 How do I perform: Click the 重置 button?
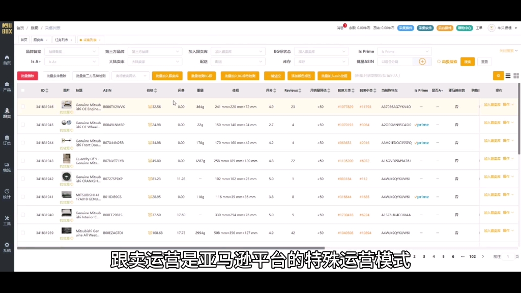tap(484, 62)
